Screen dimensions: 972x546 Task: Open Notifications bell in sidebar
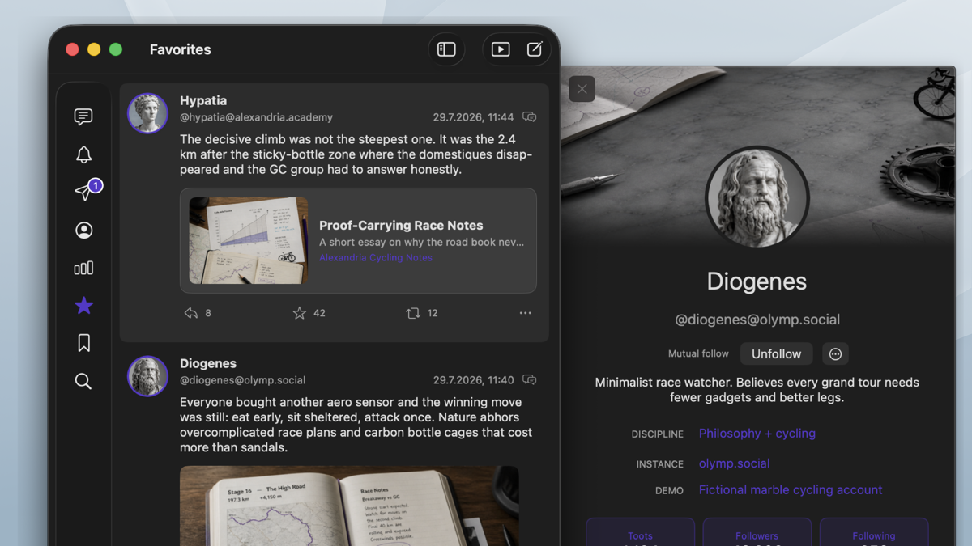click(83, 154)
